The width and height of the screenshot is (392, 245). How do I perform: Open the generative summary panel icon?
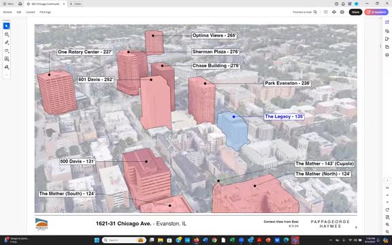tap(387, 22)
